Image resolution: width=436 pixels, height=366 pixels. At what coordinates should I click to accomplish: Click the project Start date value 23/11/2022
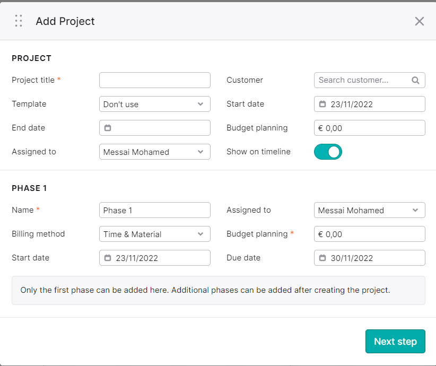tap(352, 104)
